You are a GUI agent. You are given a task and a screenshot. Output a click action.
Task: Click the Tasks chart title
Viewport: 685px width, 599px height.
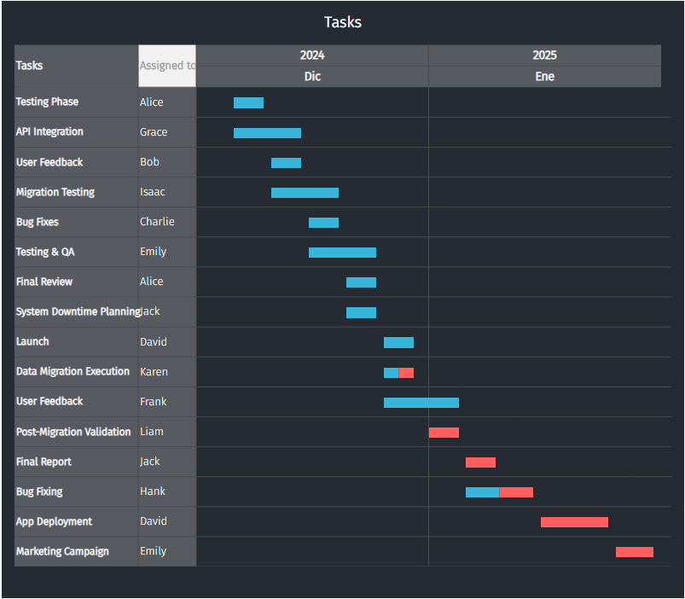pos(343,22)
